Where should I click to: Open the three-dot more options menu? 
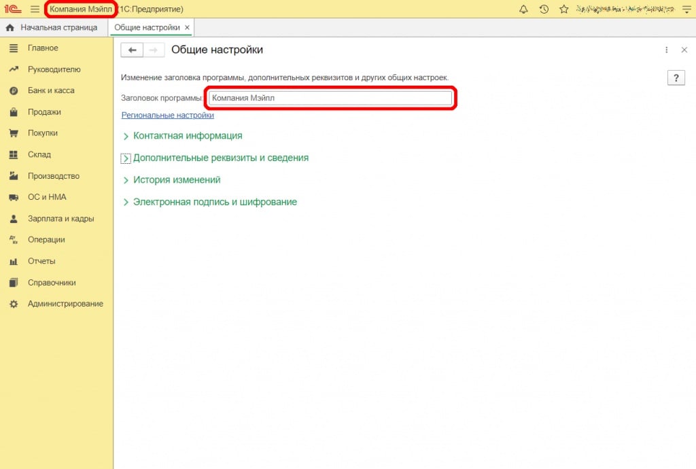pos(667,50)
